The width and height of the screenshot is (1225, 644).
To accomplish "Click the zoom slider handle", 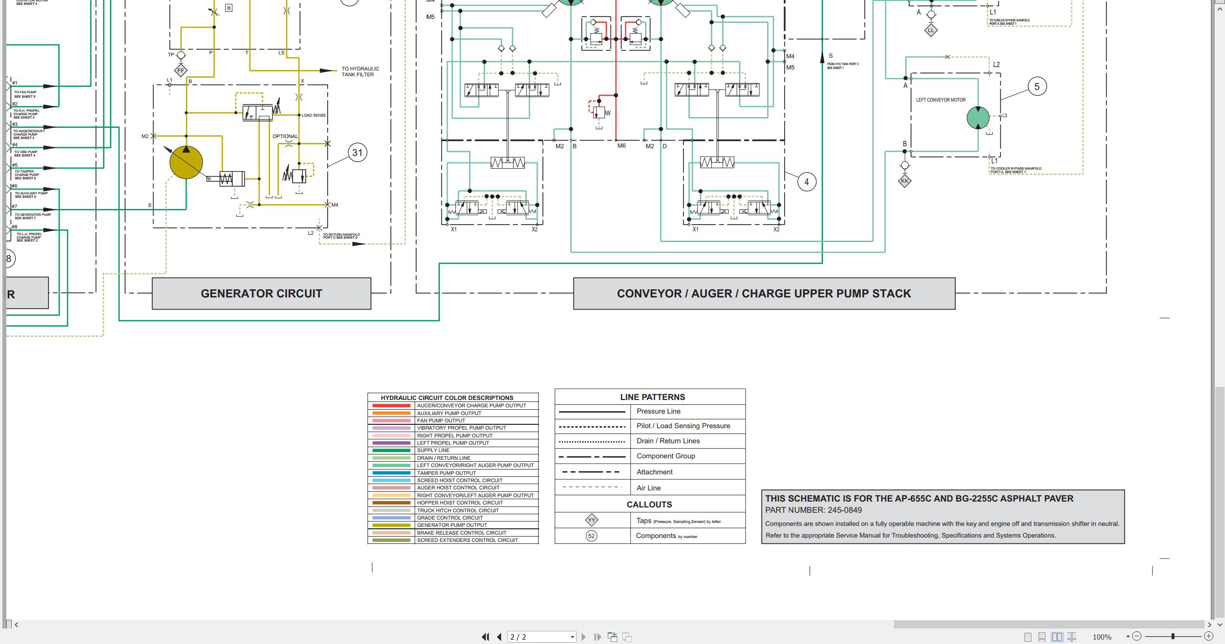I will [x=1173, y=636].
